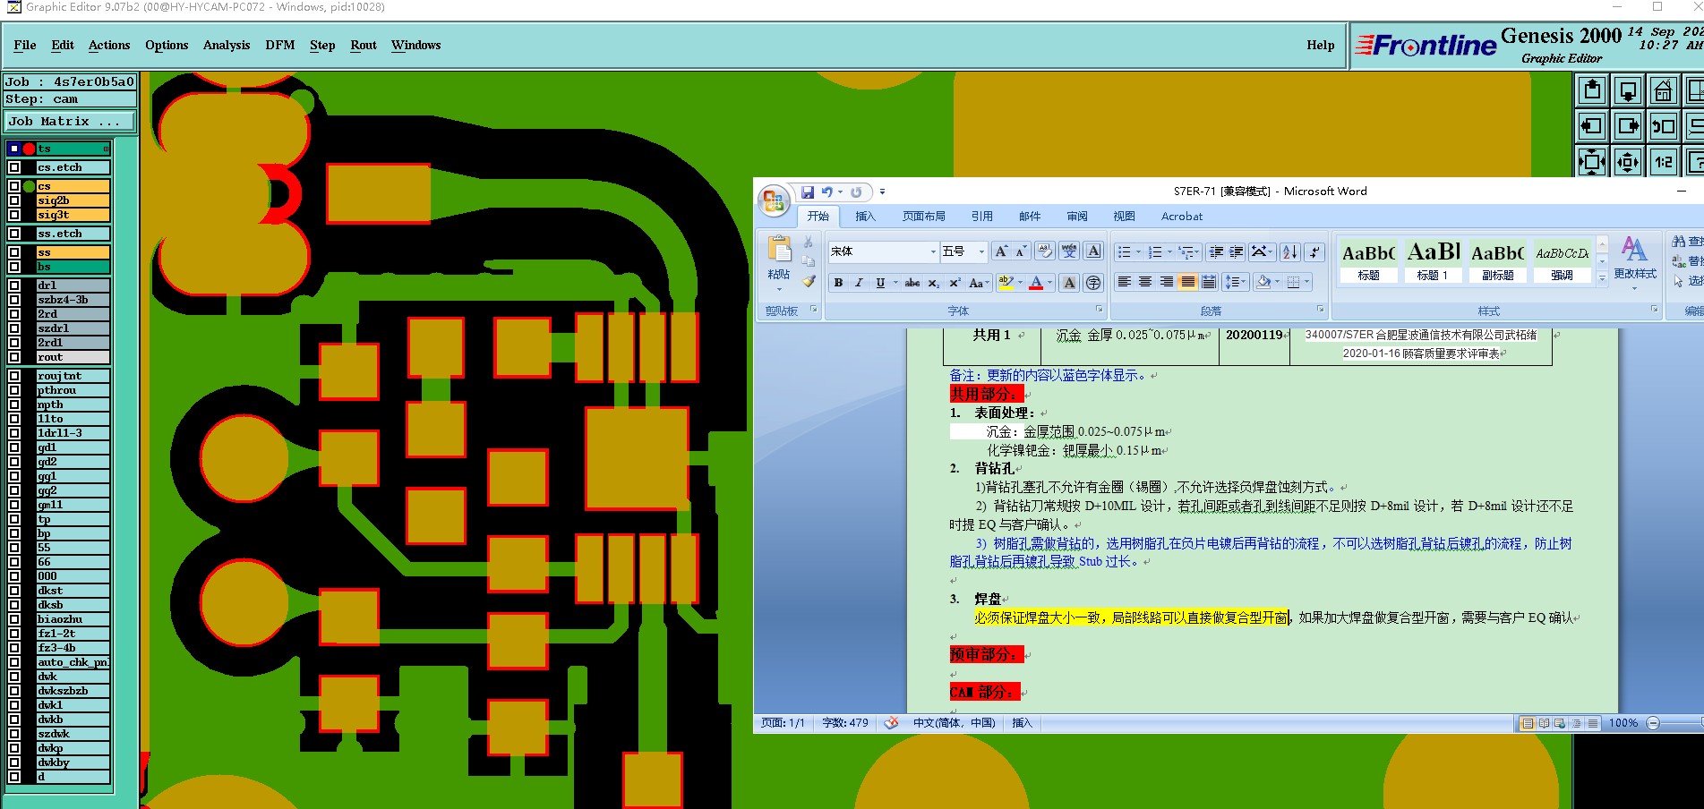The image size is (1704, 809).
Task: Click the Job Matrix button
Action: coord(71,122)
